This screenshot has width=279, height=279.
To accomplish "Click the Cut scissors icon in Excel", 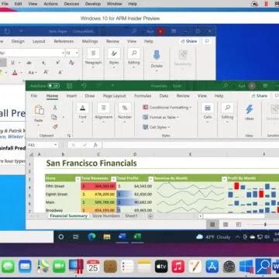I will point(55,108).
